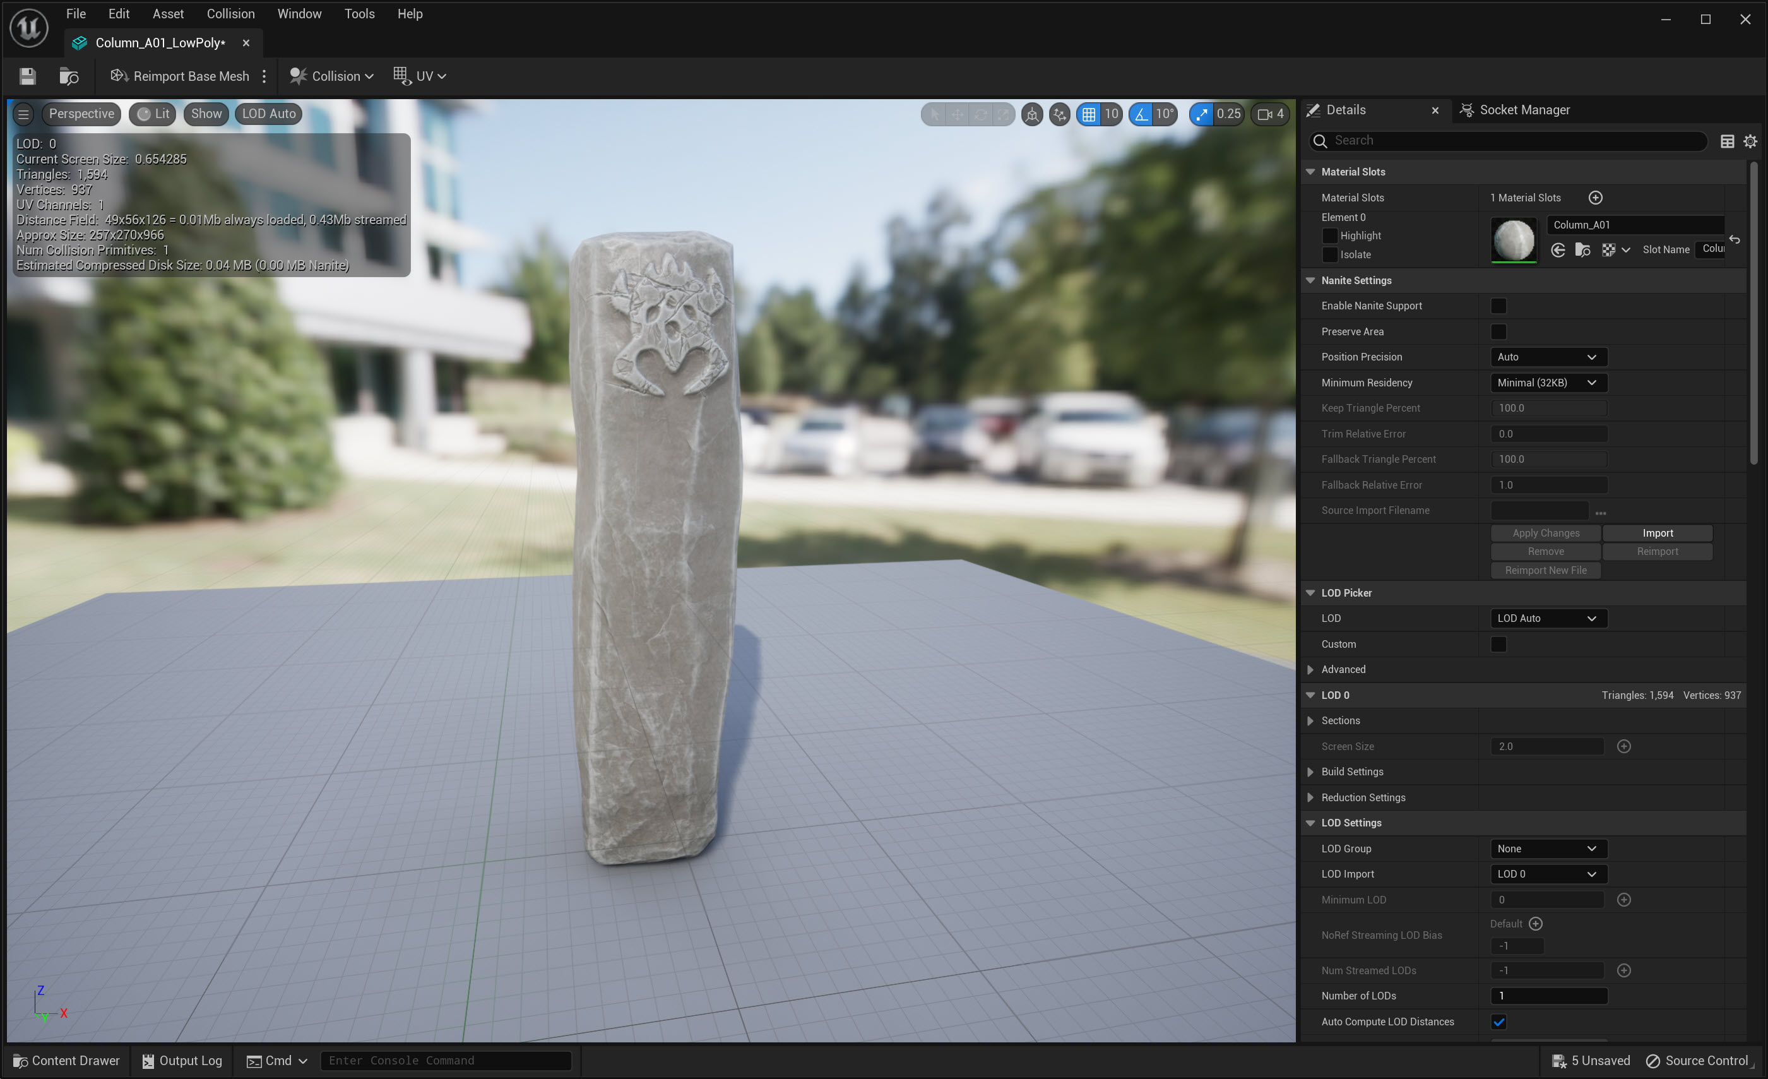Click the Save asset floppy disk icon
This screenshot has height=1079, width=1768.
pyautogui.click(x=27, y=76)
